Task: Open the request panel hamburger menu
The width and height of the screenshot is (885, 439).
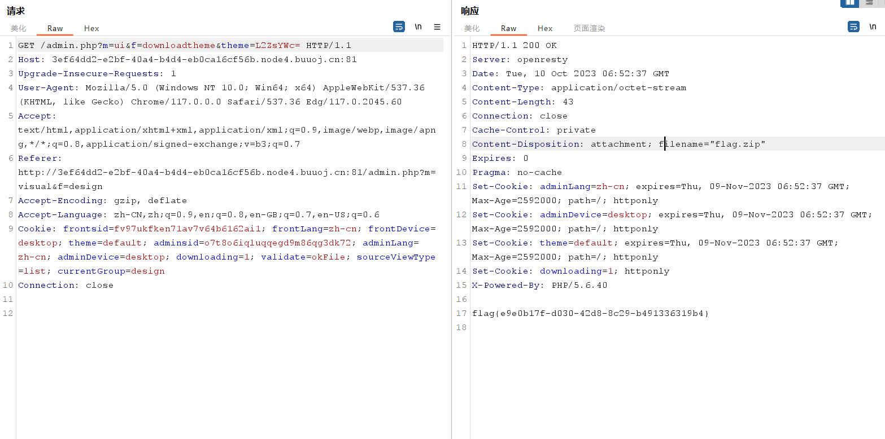Action: [437, 27]
